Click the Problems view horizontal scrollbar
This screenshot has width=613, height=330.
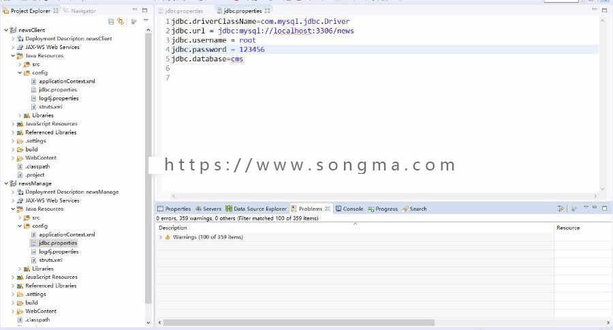(299, 322)
